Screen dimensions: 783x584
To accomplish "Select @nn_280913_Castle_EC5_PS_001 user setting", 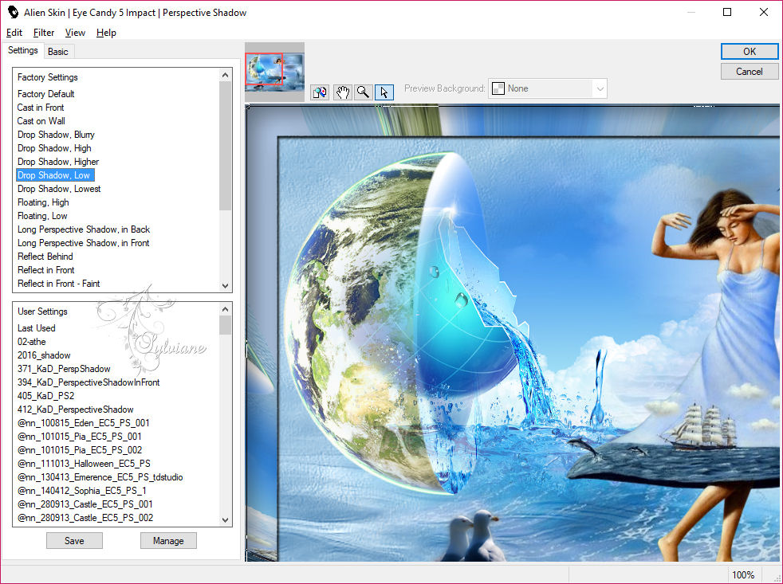I will (x=85, y=504).
